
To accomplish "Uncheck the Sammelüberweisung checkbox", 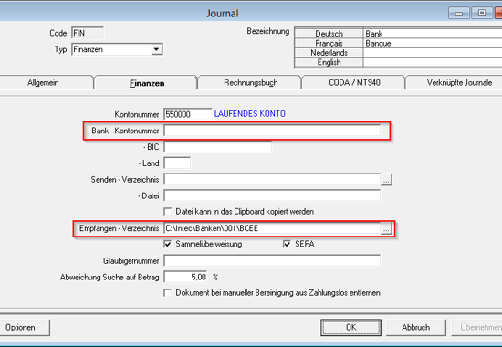I will (x=167, y=244).
